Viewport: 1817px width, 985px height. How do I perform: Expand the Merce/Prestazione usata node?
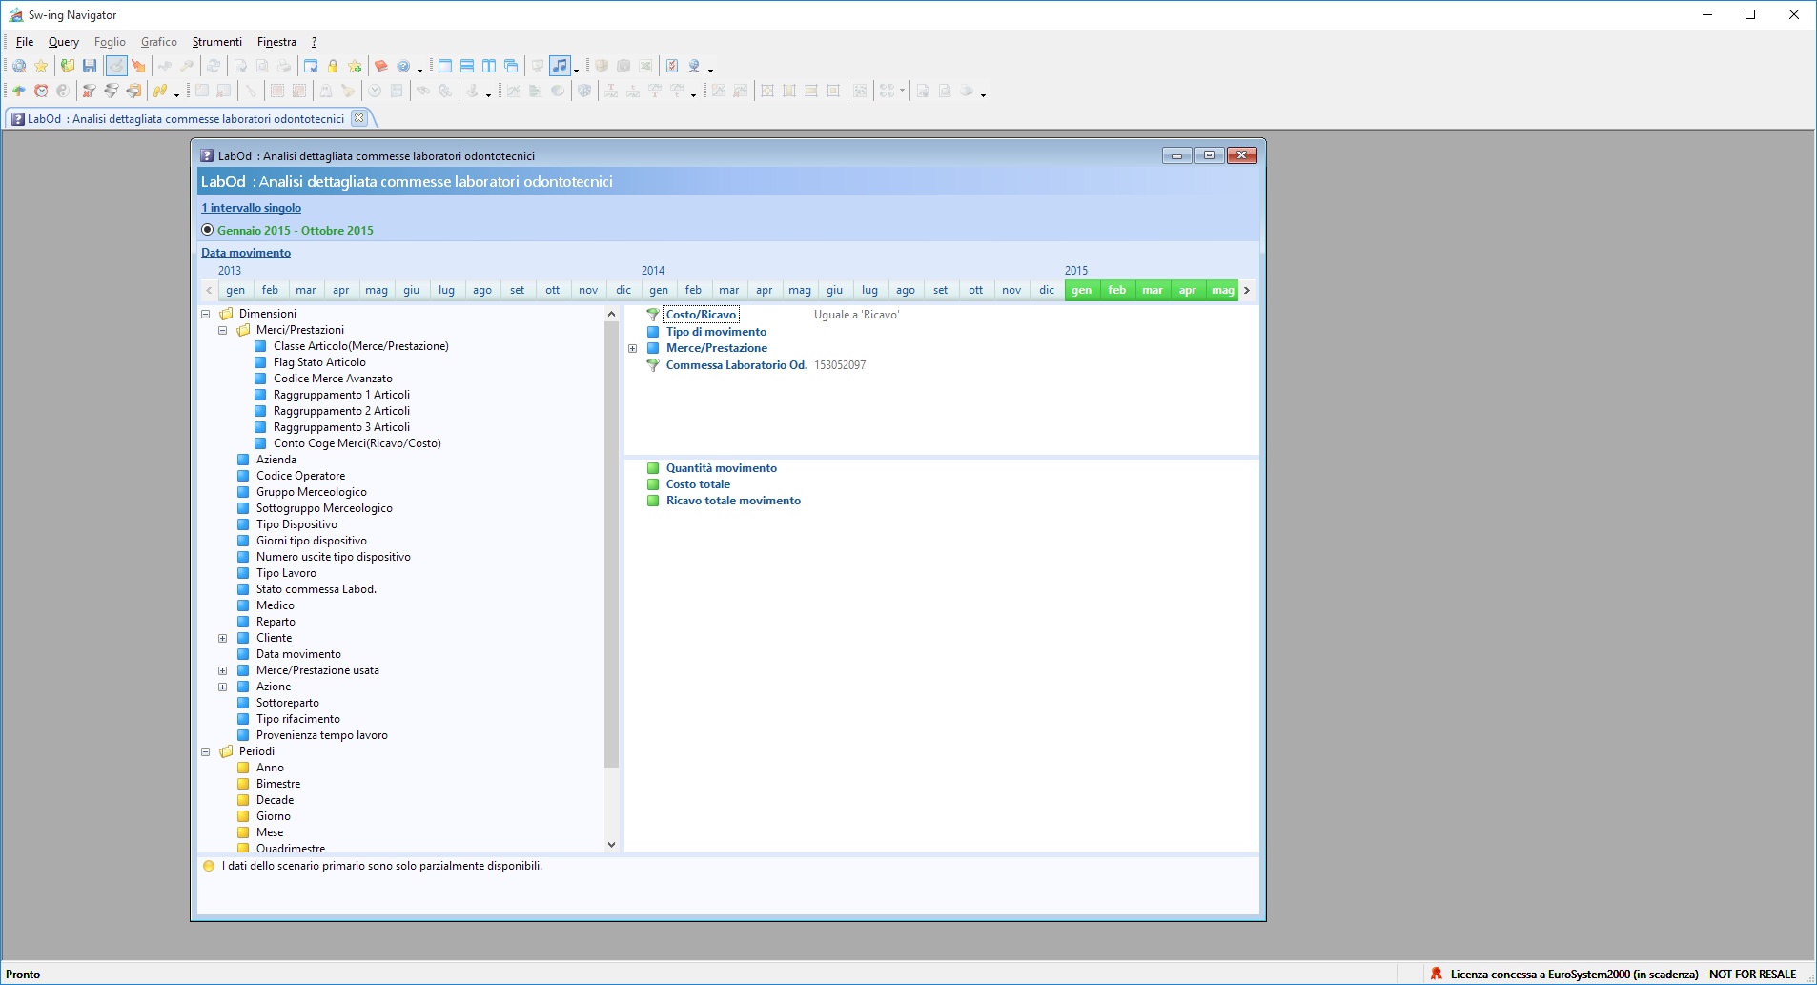223,670
